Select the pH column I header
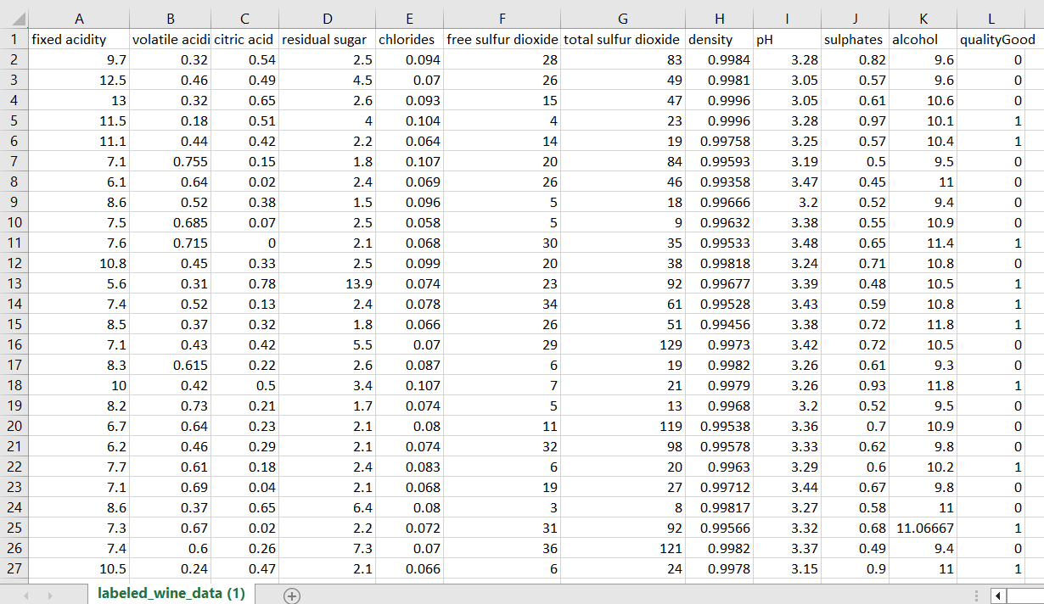 786,19
